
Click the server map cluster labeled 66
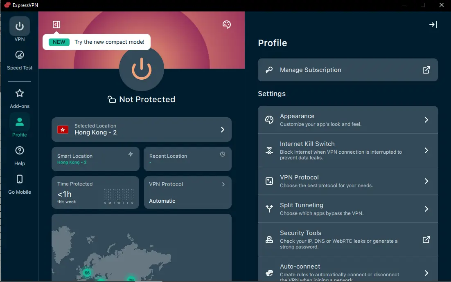(x=87, y=273)
